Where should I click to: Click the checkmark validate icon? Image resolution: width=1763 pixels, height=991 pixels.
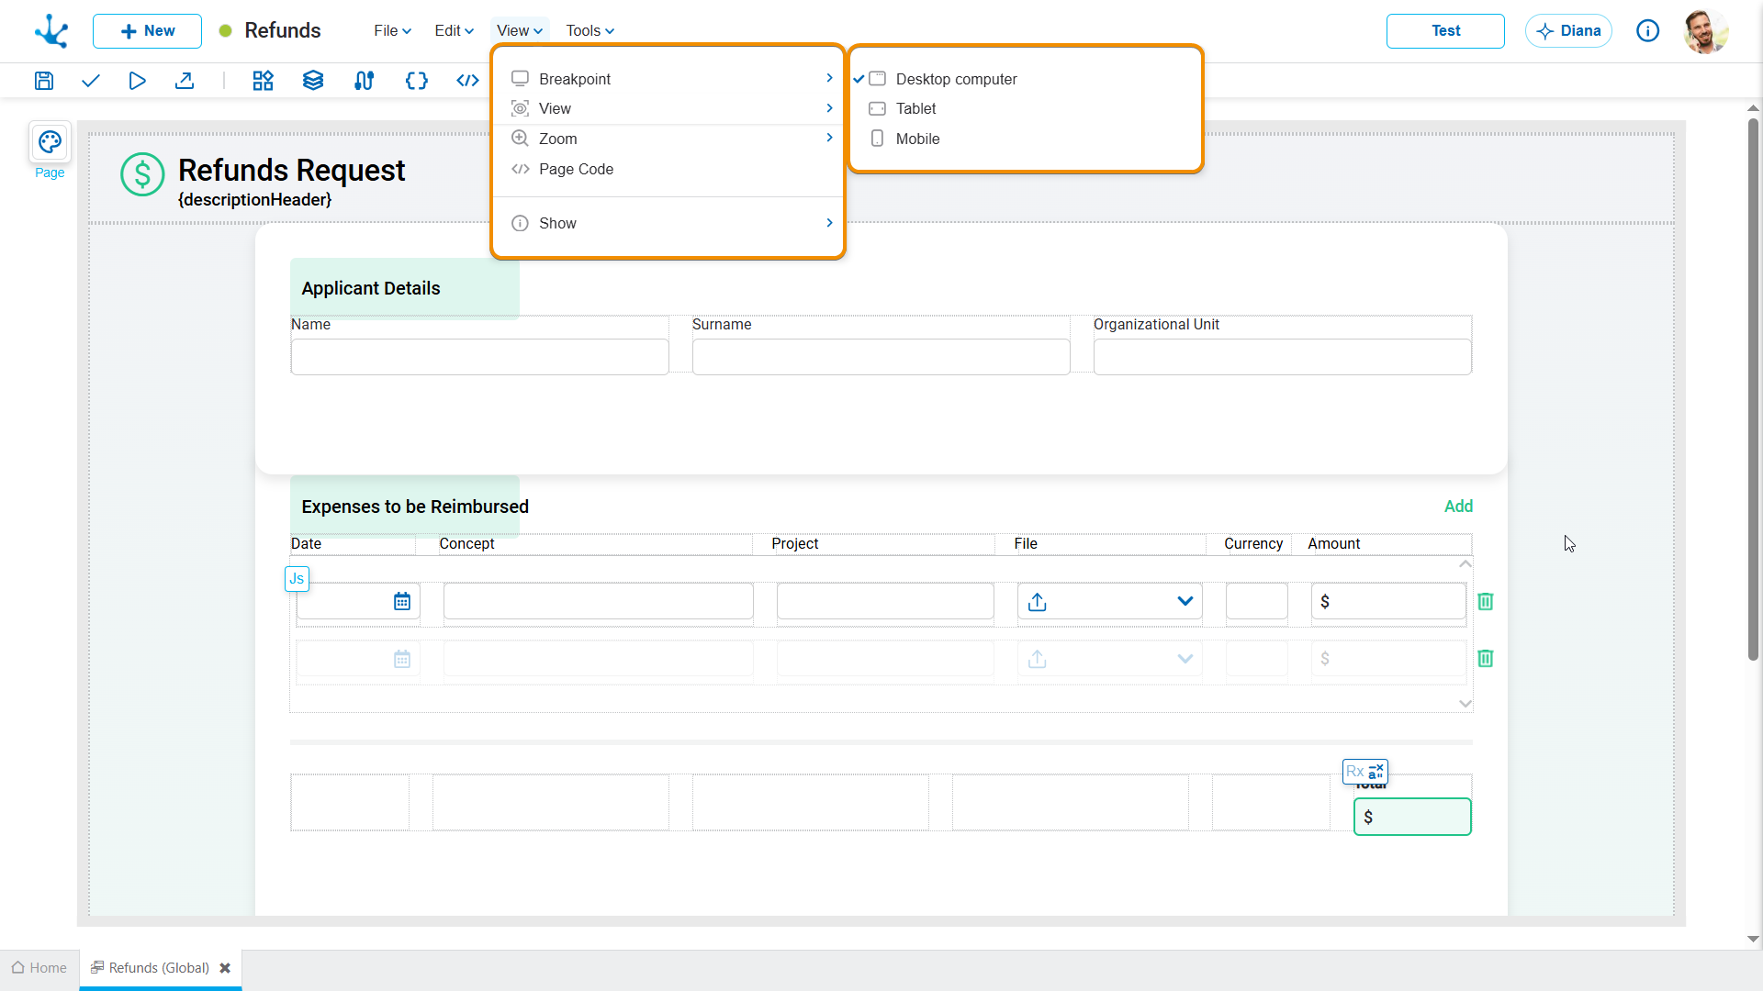90,81
